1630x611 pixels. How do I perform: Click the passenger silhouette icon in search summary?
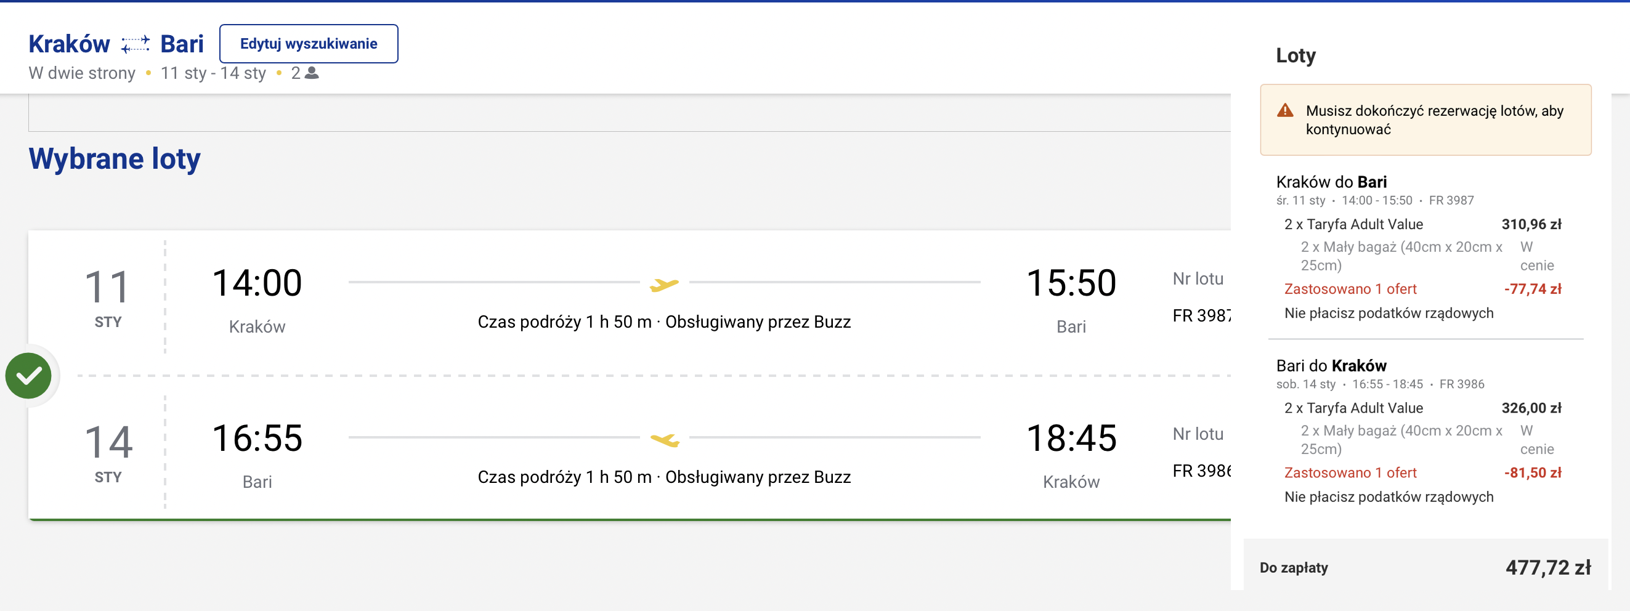[312, 73]
